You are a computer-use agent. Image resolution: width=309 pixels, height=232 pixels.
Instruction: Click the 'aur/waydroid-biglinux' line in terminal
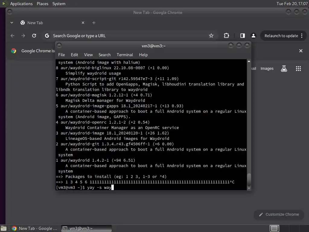coord(112,68)
